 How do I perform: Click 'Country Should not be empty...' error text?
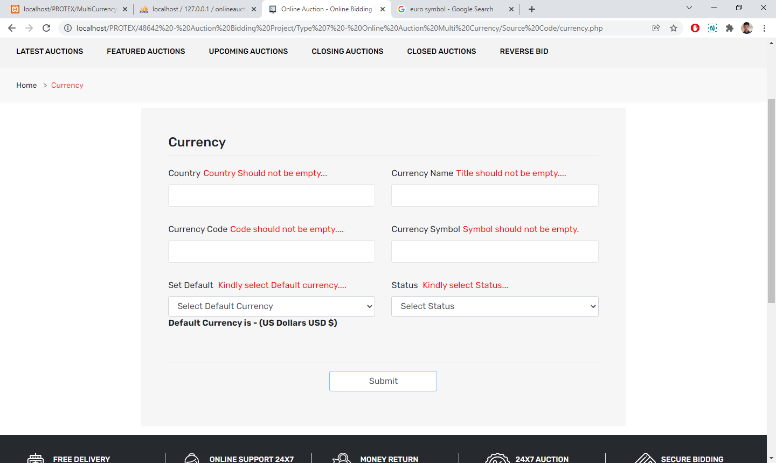pyautogui.click(x=265, y=173)
